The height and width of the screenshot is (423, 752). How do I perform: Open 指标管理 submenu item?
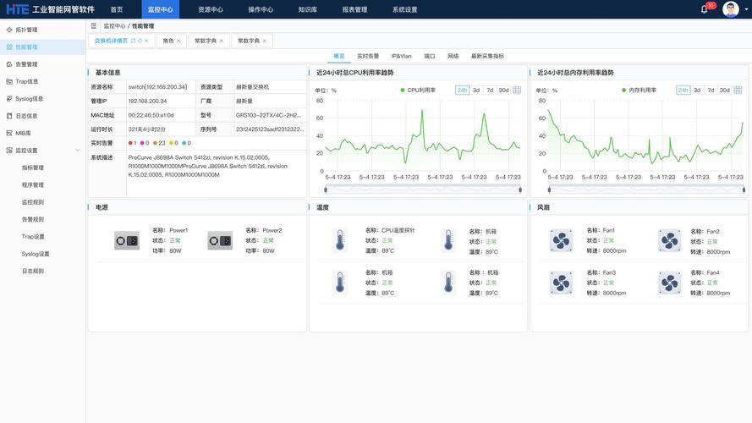(33, 168)
